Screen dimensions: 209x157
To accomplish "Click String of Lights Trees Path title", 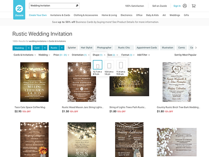I will (x=128, y=107).
